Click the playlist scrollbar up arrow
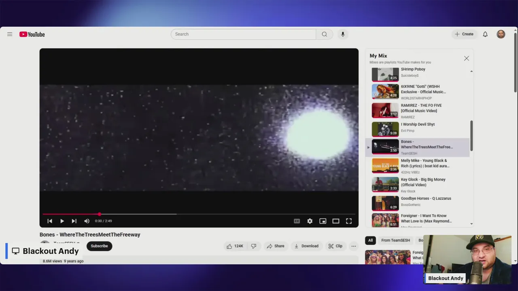 click(x=471, y=71)
